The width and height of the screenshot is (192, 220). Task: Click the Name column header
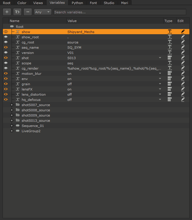(14, 21)
